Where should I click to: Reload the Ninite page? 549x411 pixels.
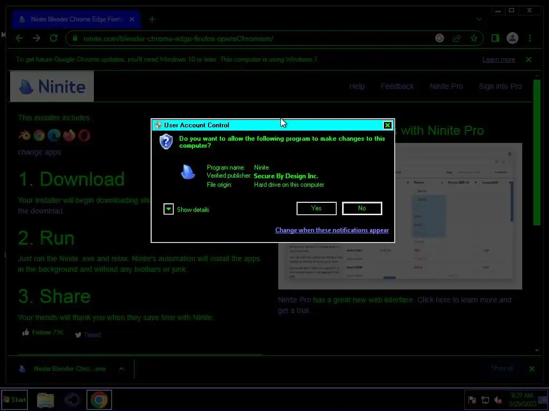54,38
